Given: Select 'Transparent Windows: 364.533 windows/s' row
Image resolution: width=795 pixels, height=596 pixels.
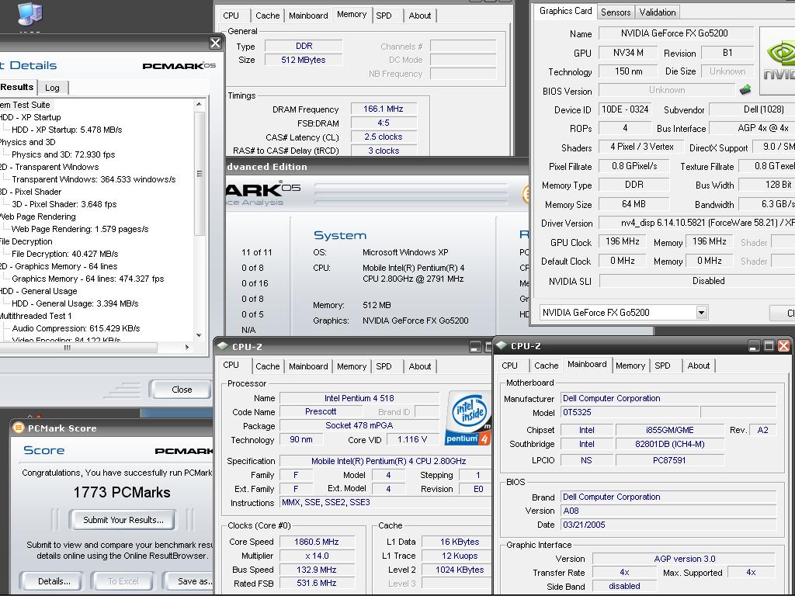Looking at the screenshot, I should 94,179.
